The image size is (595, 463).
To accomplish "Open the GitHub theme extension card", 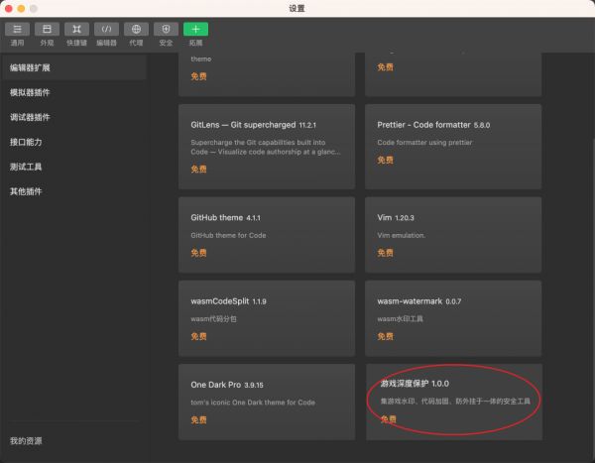I will coord(267,235).
